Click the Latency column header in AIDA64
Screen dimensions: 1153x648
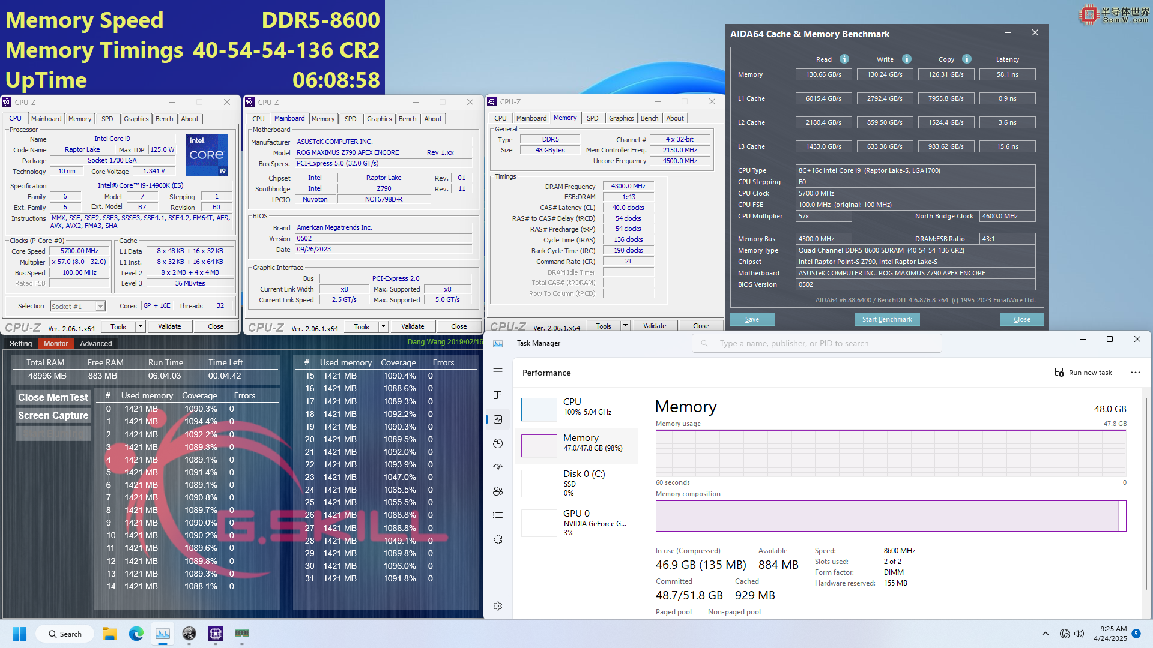pyautogui.click(x=1007, y=59)
